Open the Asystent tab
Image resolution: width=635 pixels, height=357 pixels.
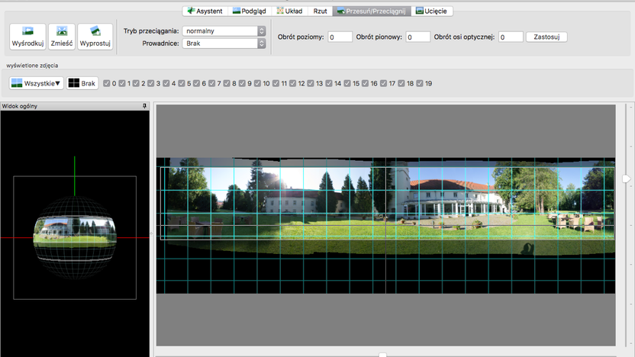[x=205, y=11]
